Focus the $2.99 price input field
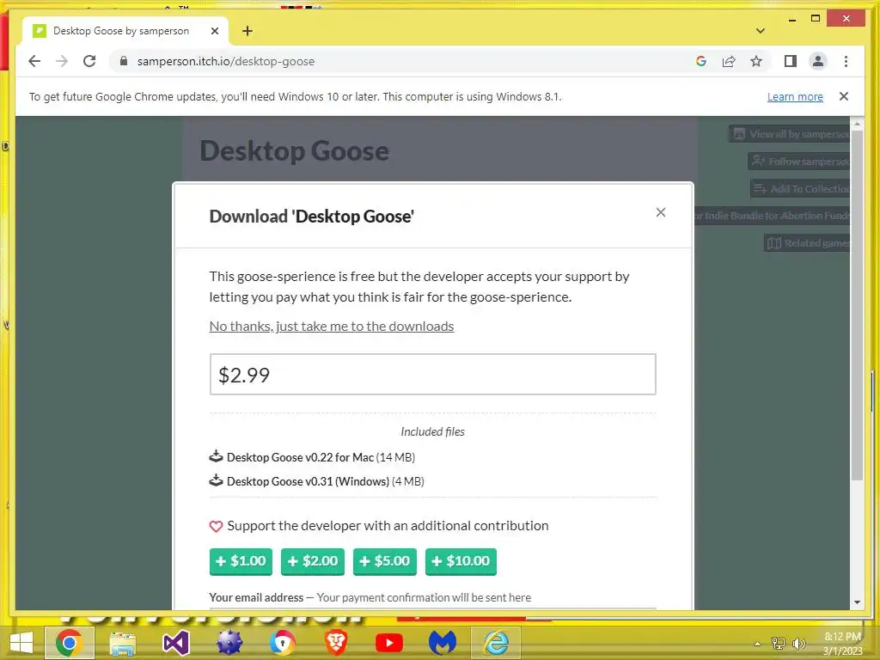Viewport: 880px width, 660px height. 433,375
